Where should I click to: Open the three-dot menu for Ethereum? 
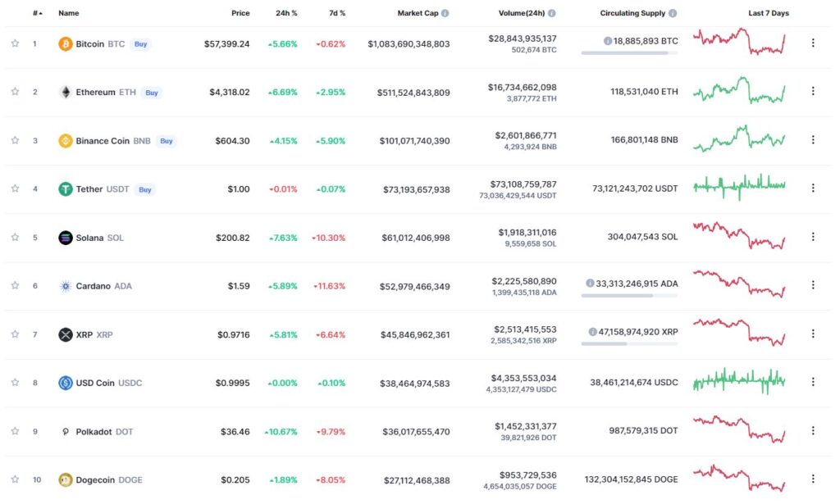pos(813,92)
